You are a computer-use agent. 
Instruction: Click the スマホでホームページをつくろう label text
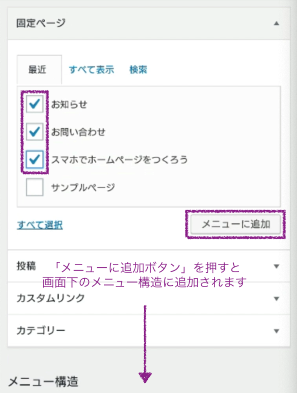pyautogui.click(x=119, y=160)
